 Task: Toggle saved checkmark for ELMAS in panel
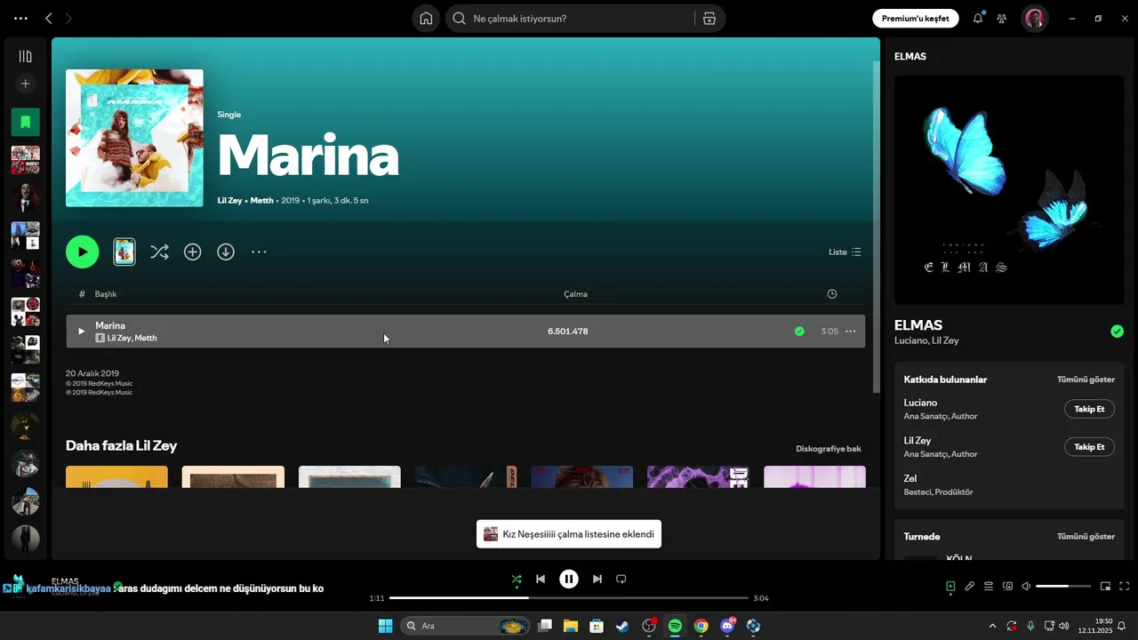[x=1117, y=332]
